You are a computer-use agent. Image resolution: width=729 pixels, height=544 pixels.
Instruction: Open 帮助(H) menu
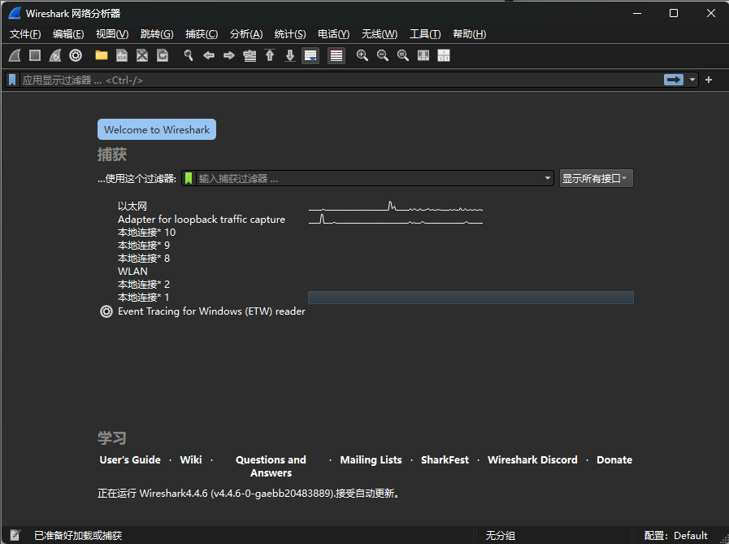469,34
